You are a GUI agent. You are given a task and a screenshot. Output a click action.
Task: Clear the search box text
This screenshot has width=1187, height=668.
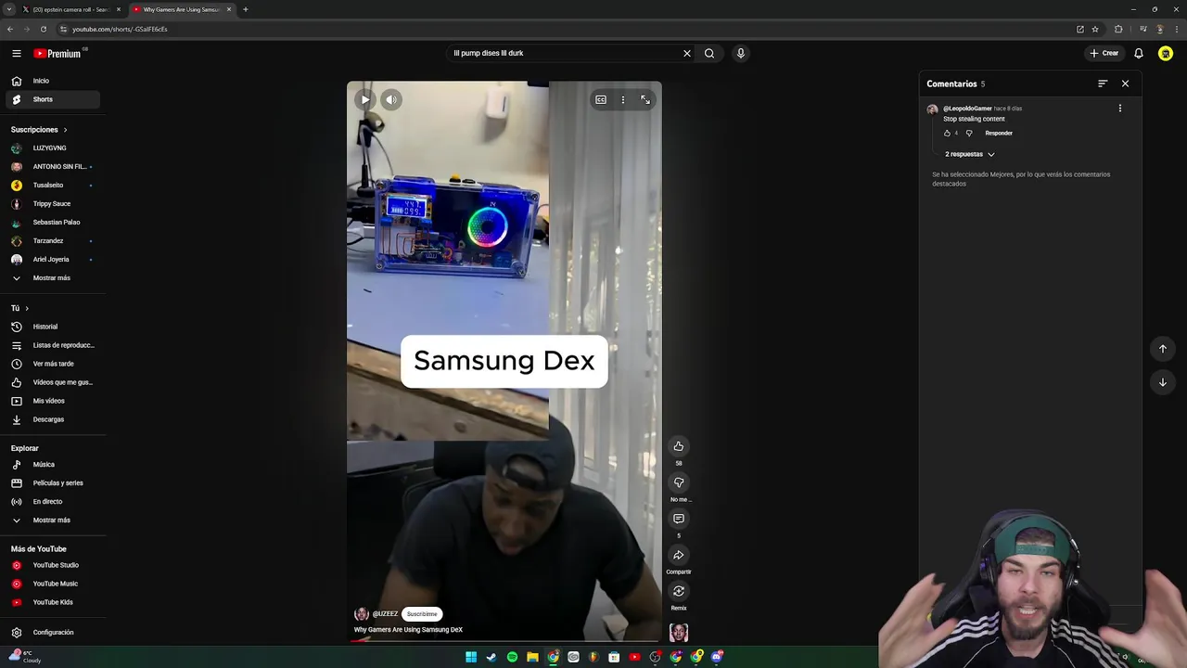[687, 53]
